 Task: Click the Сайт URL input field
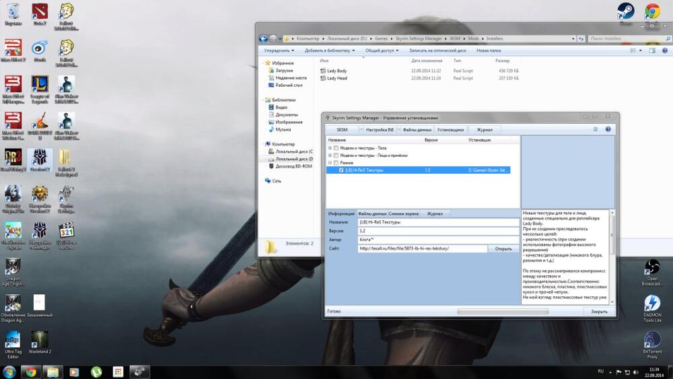[423, 248]
